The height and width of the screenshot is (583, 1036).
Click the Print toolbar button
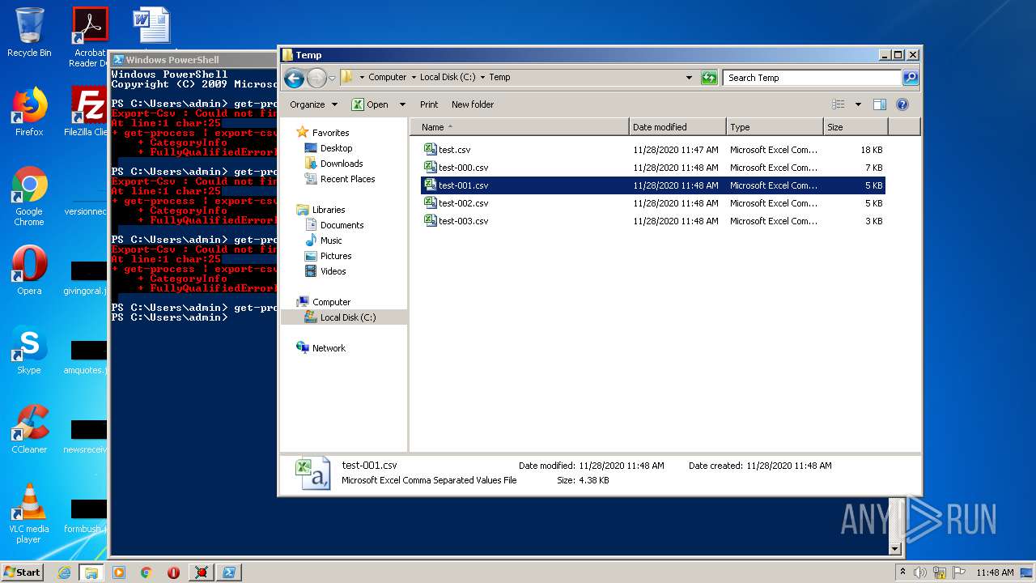click(x=429, y=104)
